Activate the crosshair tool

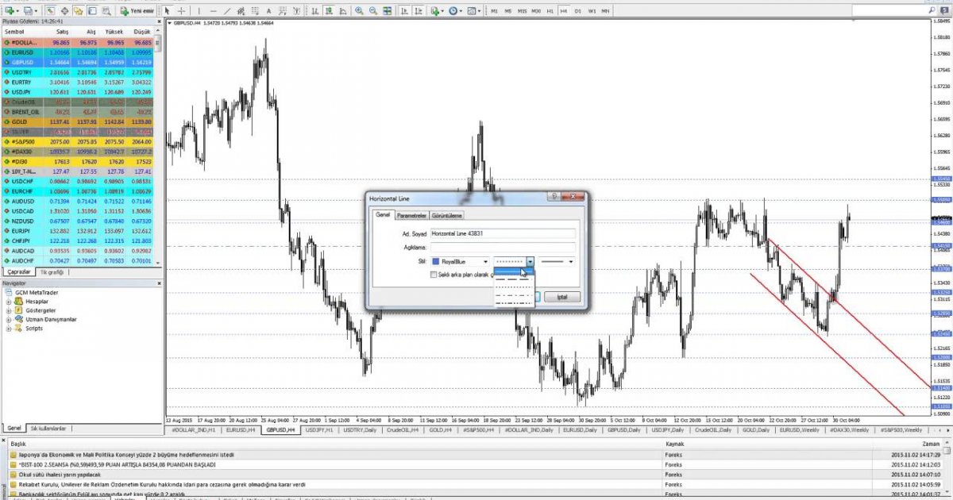182,11
